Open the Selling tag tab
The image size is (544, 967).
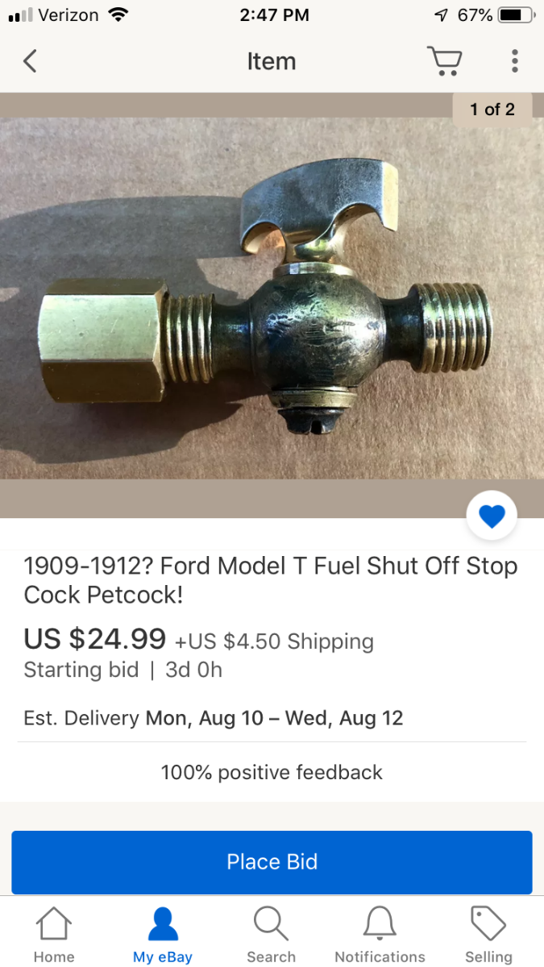point(488,936)
